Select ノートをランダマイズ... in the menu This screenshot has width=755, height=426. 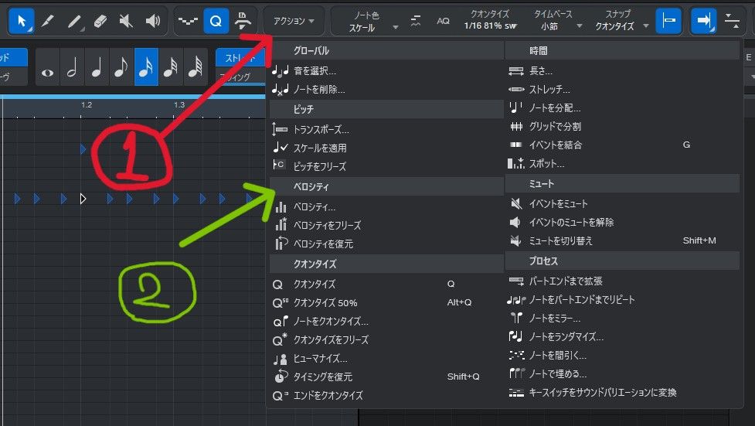coord(566,336)
